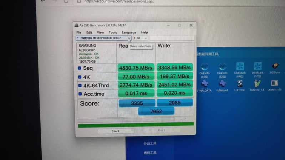Click the AS SSD Benchmark title bar icon
The height and width of the screenshot is (160, 285).
(x=77, y=25)
